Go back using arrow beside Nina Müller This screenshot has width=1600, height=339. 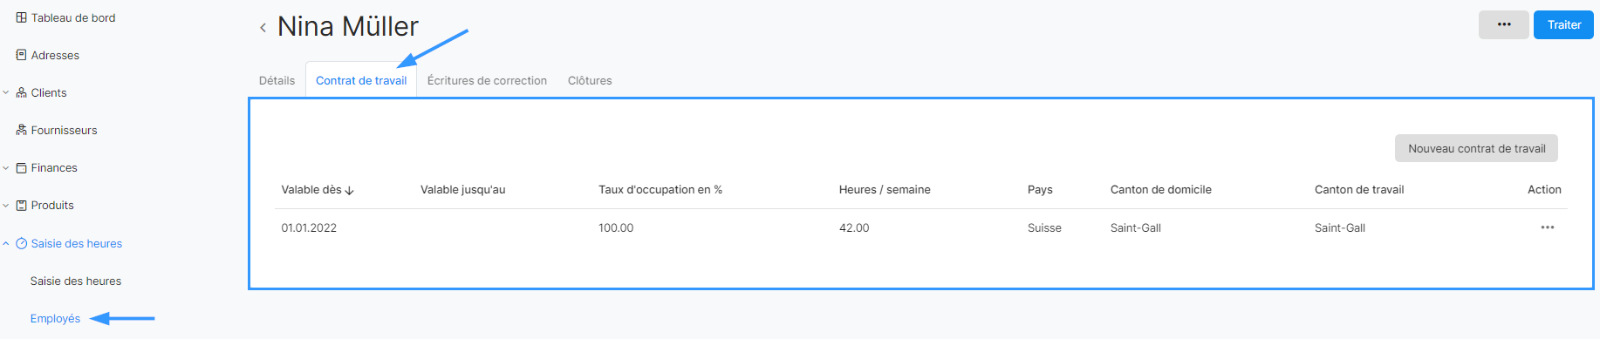[x=263, y=28]
